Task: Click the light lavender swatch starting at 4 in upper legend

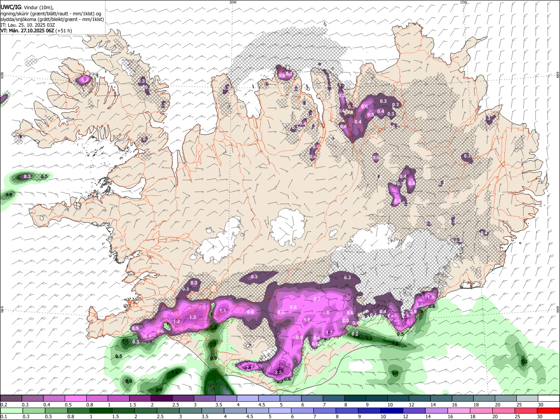Action: pos(248,399)
